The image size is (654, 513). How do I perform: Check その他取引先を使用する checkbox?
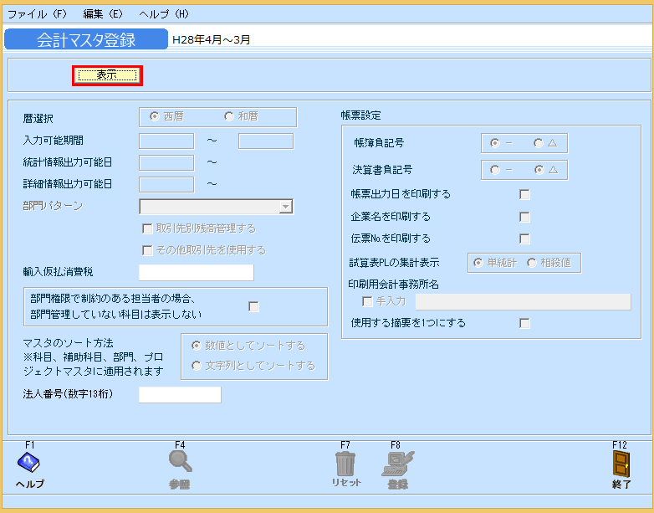point(147,250)
